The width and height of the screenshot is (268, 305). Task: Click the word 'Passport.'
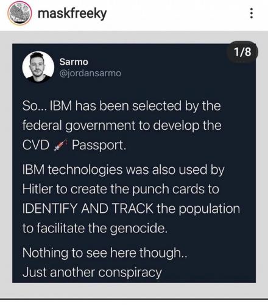coord(99,146)
